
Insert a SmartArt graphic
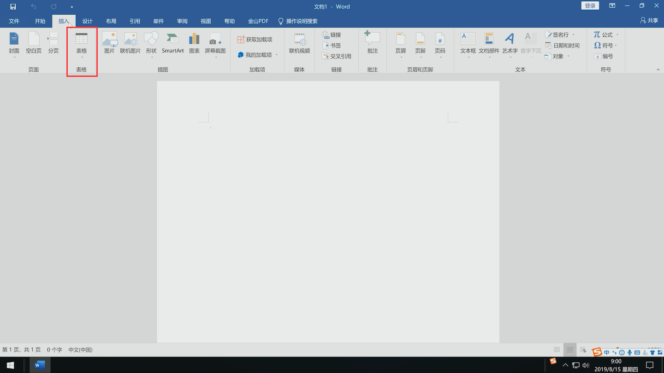coord(173,43)
